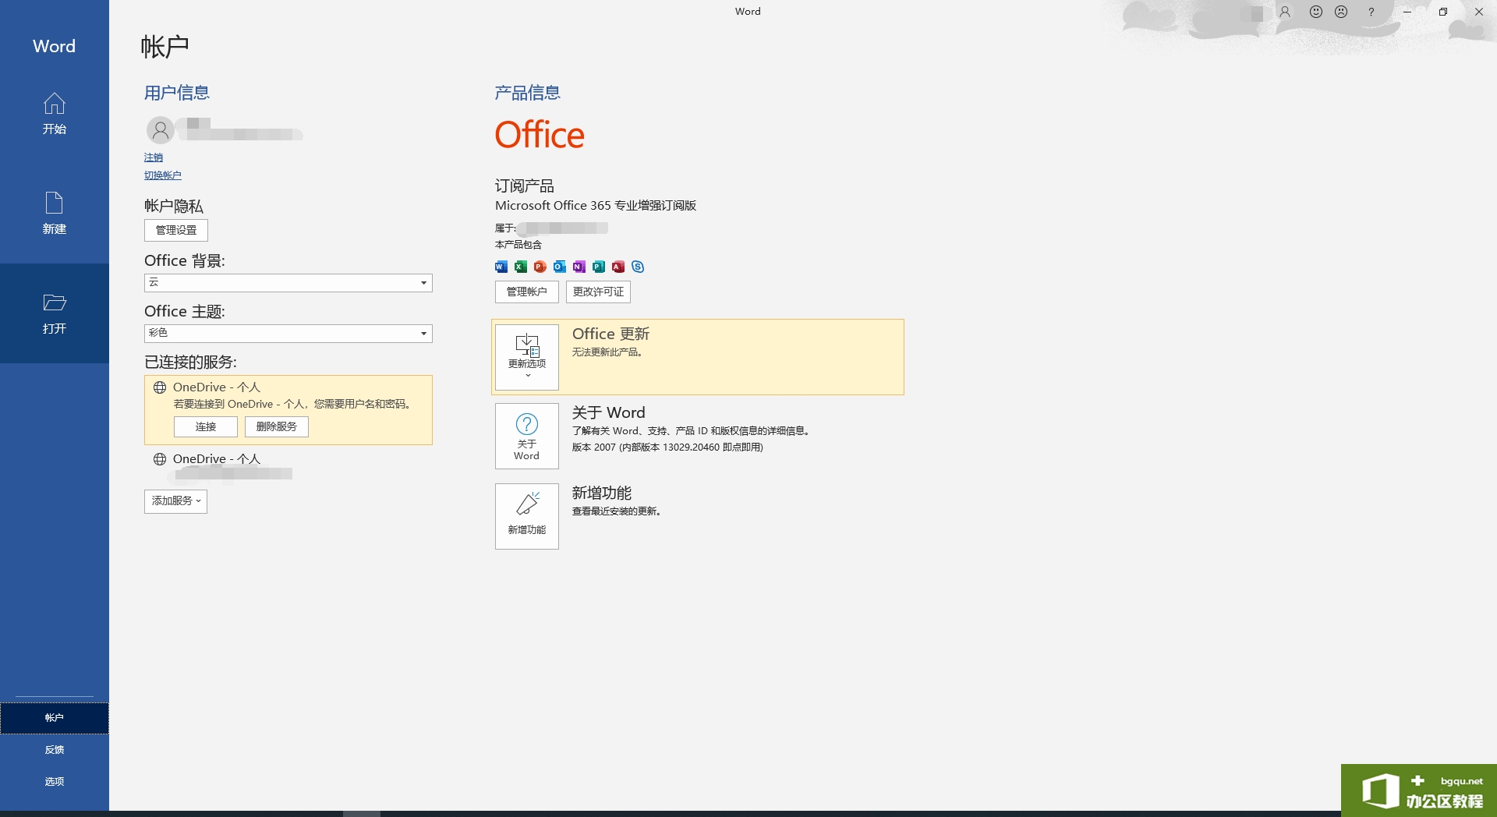
Task: Click the Microsoft Office 365 专业增强订阅版 text
Action: click(596, 206)
